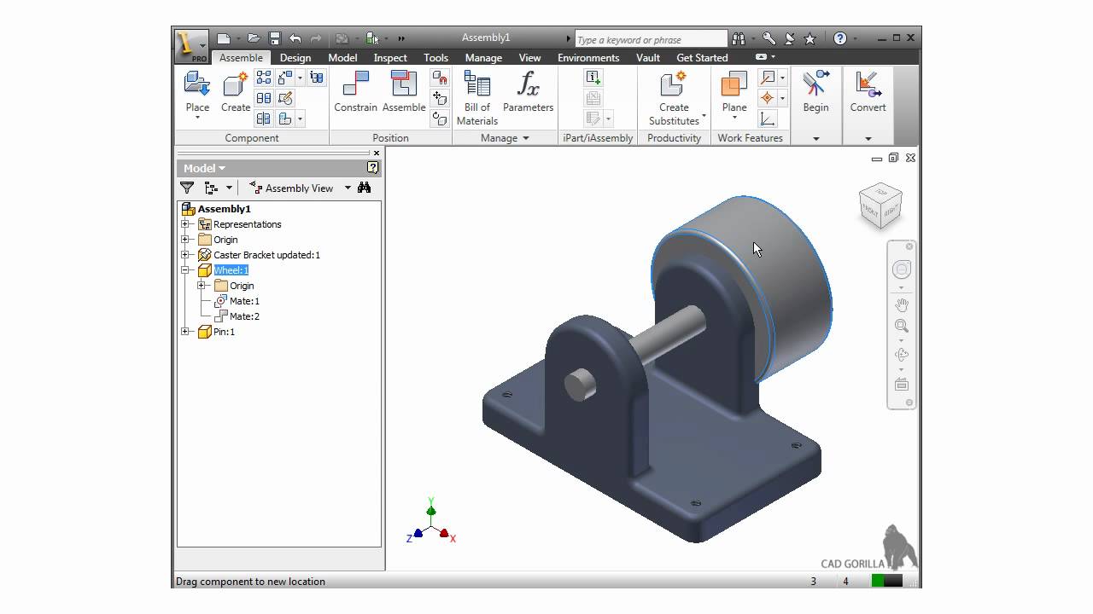Select the Pan hand tool

point(901,304)
